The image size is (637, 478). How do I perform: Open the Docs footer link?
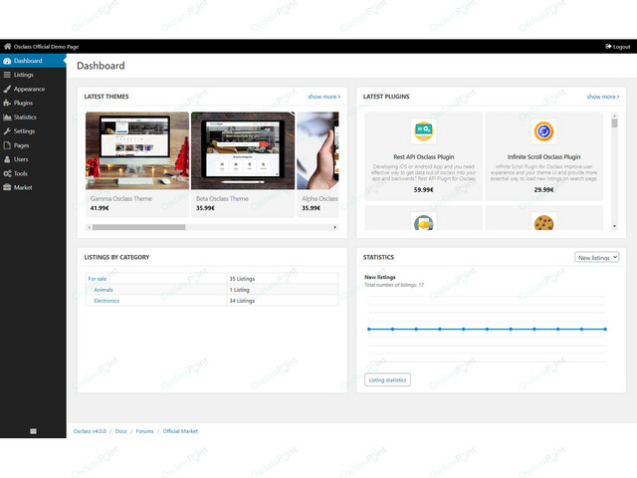pos(120,431)
